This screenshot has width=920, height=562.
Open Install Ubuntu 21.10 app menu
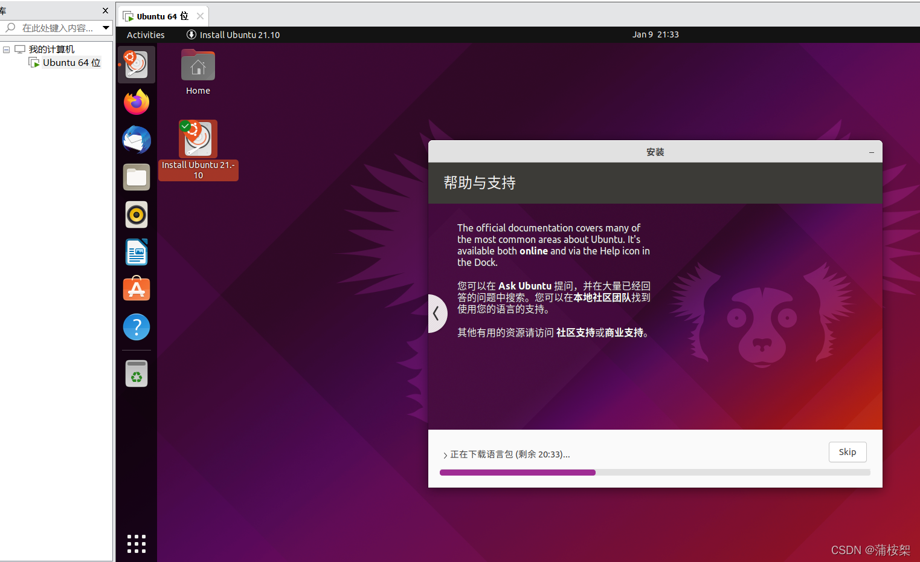[x=233, y=34]
